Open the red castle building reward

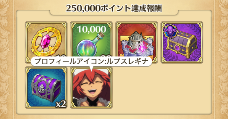pos(137,42)
